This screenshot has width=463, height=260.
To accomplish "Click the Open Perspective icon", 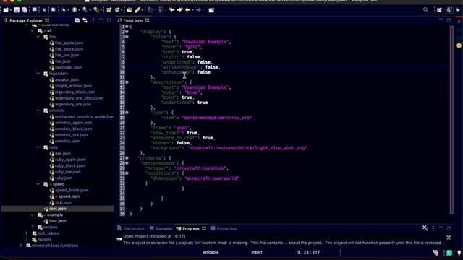I will pos(439,10).
